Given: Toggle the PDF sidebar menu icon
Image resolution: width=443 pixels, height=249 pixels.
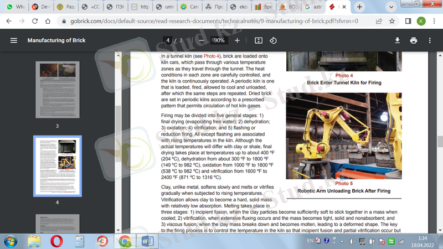Looking at the screenshot, I should pos(13,40).
